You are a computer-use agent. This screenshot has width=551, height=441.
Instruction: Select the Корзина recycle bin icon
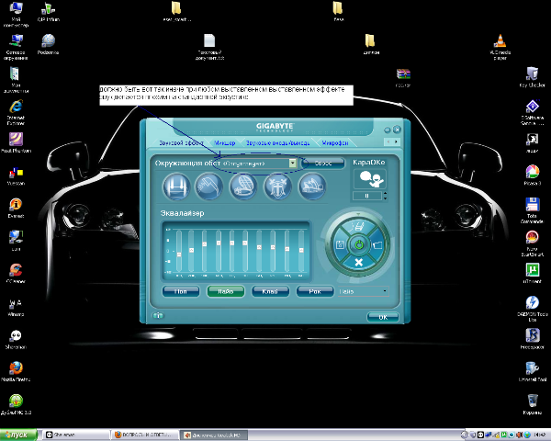(x=533, y=404)
